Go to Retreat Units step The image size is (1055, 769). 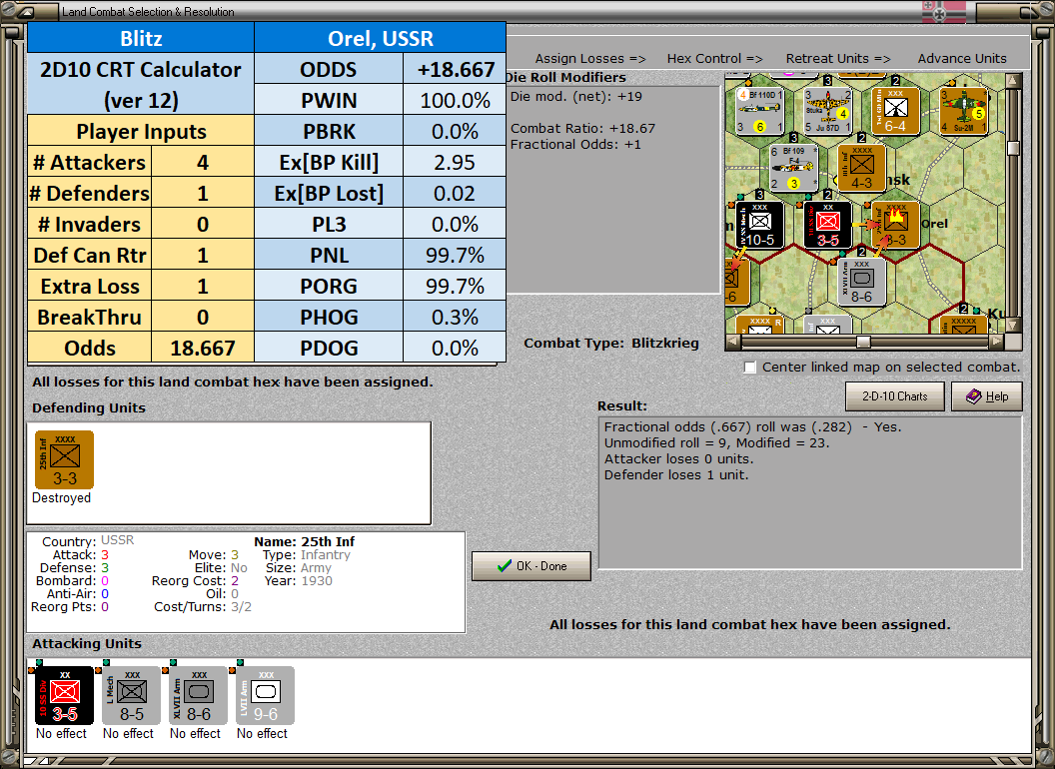(x=838, y=59)
